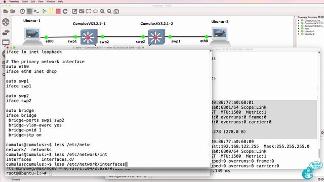This screenshot has width=324, height=182.
Task: Close the Topology Summary panel
Action: pos(322,17)
